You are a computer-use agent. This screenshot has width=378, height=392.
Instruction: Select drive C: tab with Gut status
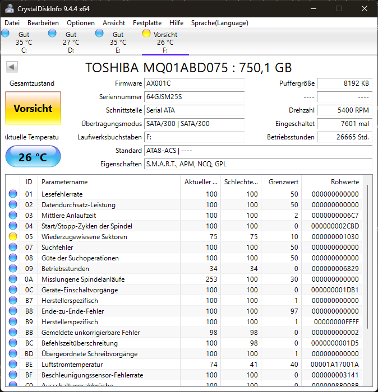pyautogui.click(x=24, y=42)
